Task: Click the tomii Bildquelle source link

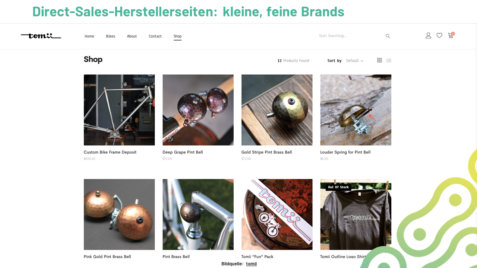Action: [x=251, y=264]
